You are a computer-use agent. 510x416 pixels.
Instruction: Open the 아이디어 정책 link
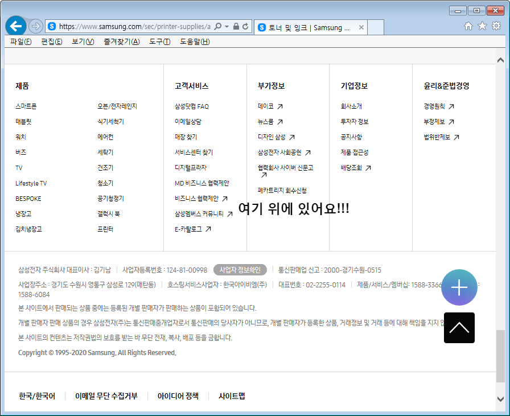(178, 396)
